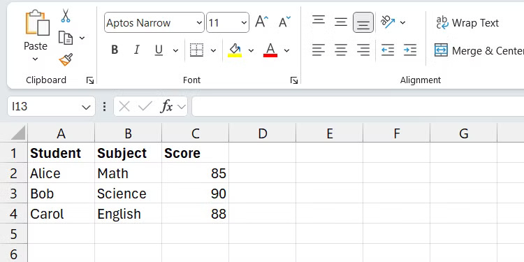
Task: Expand the Copy options arrow
Action: point(82,38)
